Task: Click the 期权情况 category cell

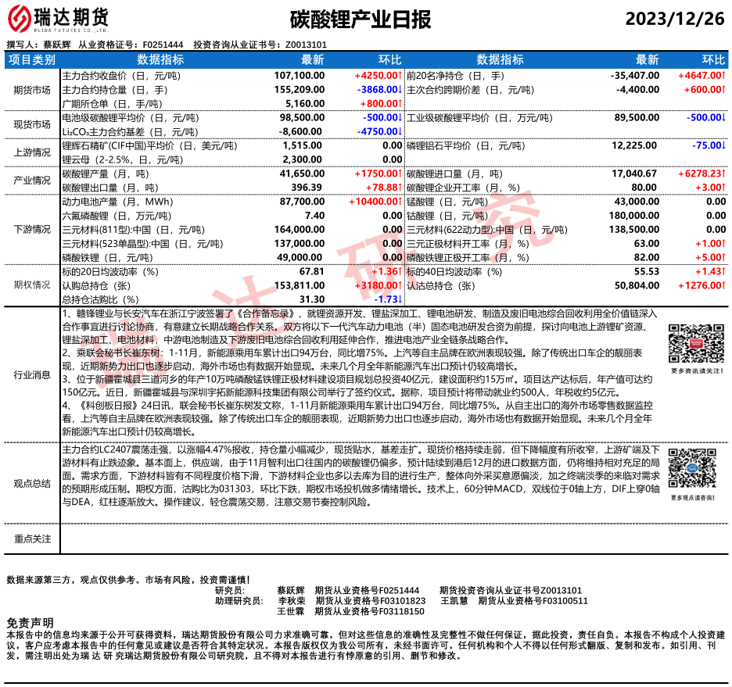Action: pyautogui.click(x=32, y=285)
